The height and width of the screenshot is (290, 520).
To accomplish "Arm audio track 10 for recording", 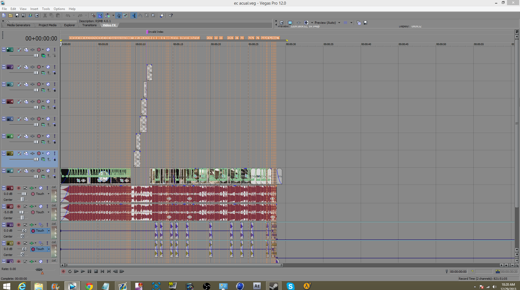I will click(x=19, y=206).
